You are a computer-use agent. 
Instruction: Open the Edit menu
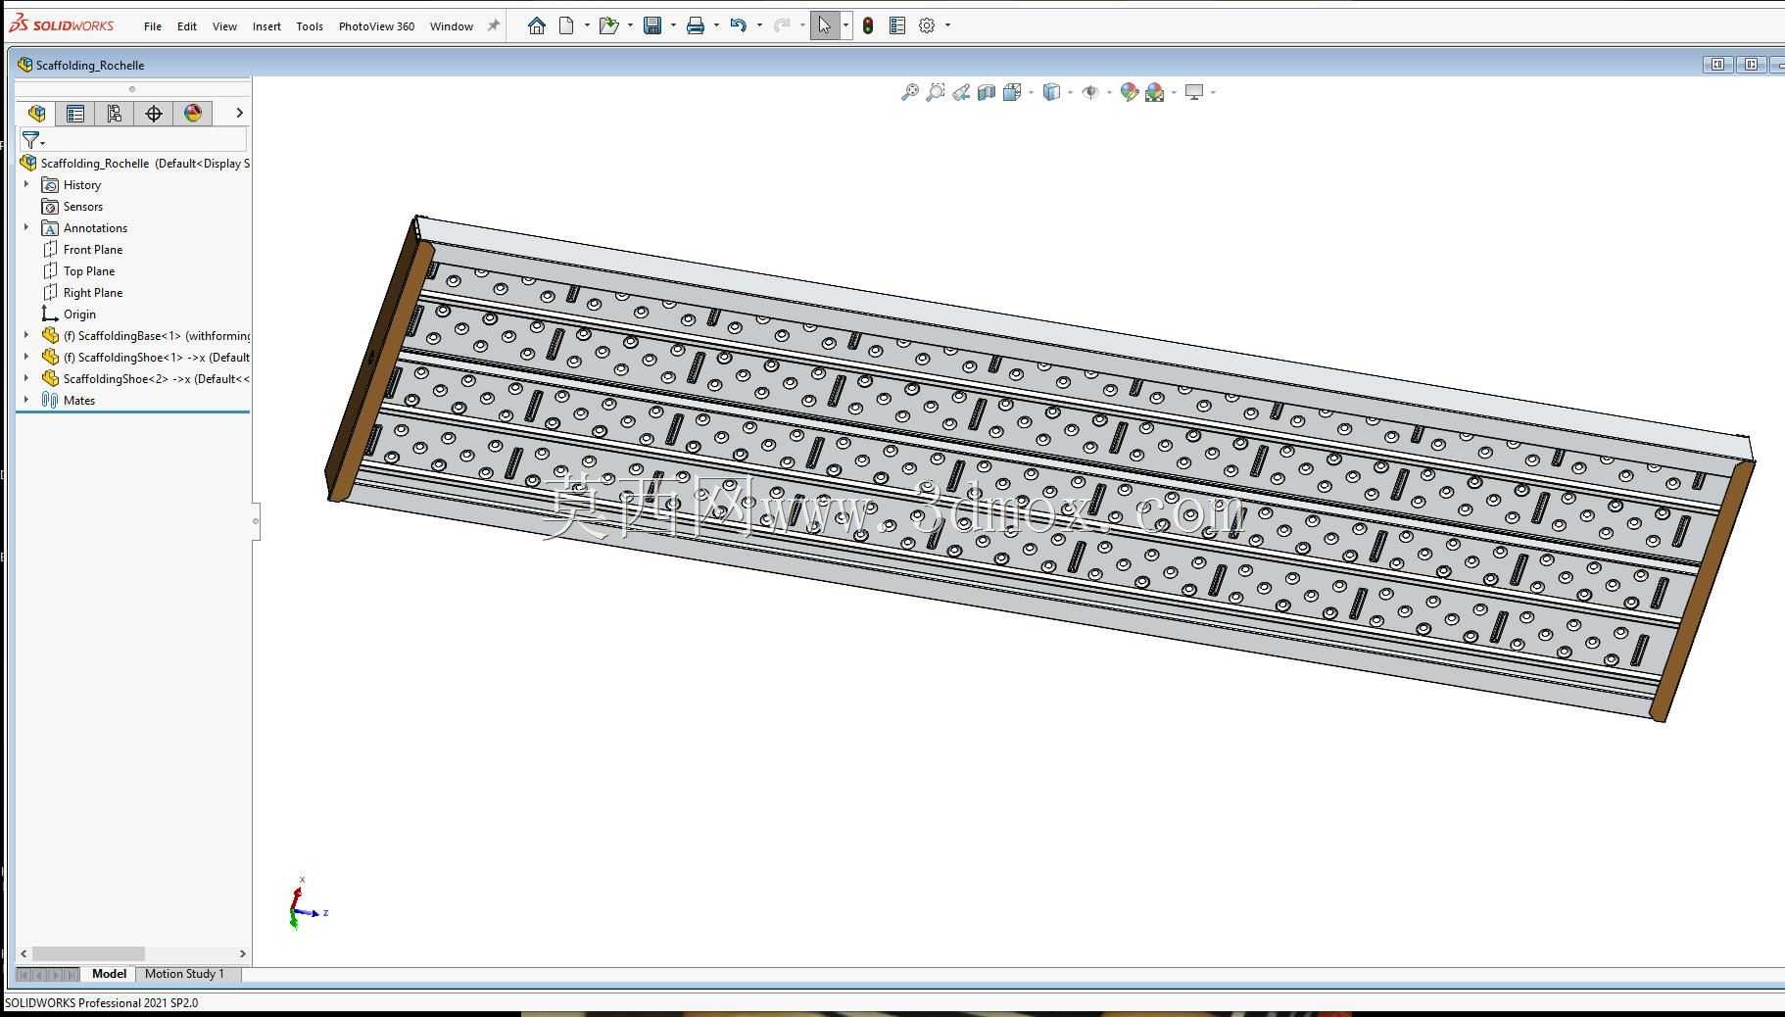187,26
